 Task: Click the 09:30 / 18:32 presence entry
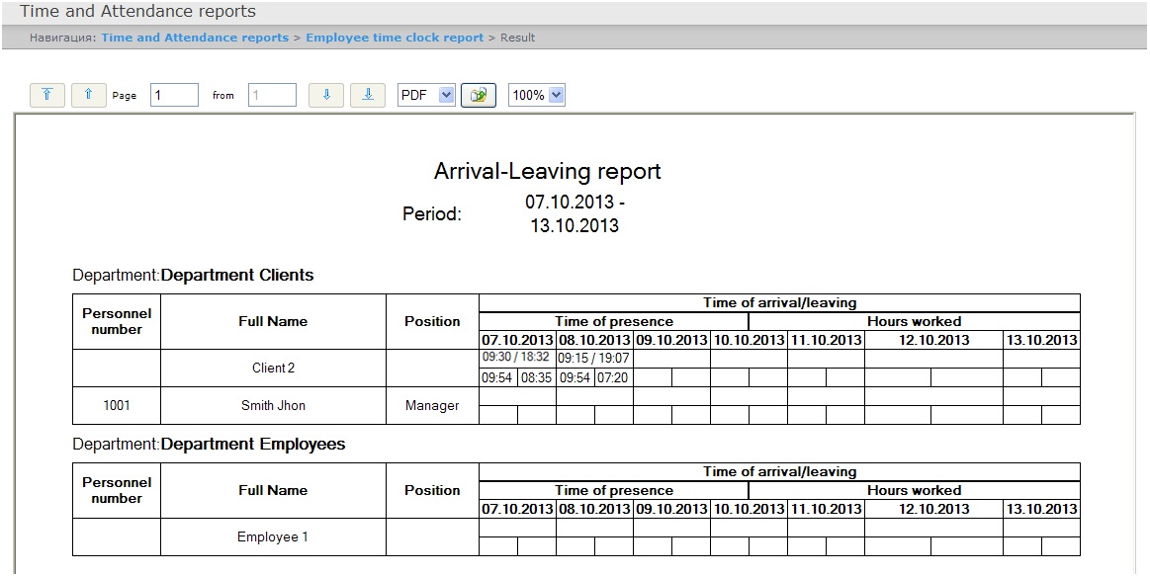(x=517, y=358)
